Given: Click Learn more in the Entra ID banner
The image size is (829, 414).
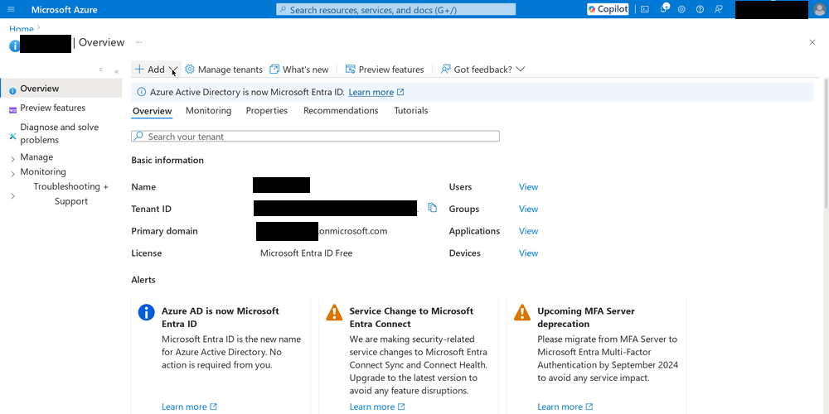Looking at the screenshot, I should point(376,92).
